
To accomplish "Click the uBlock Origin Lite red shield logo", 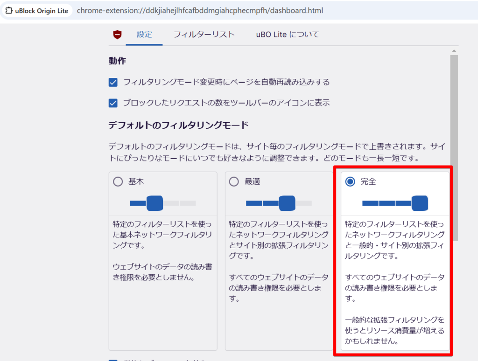I will point(117,35).
